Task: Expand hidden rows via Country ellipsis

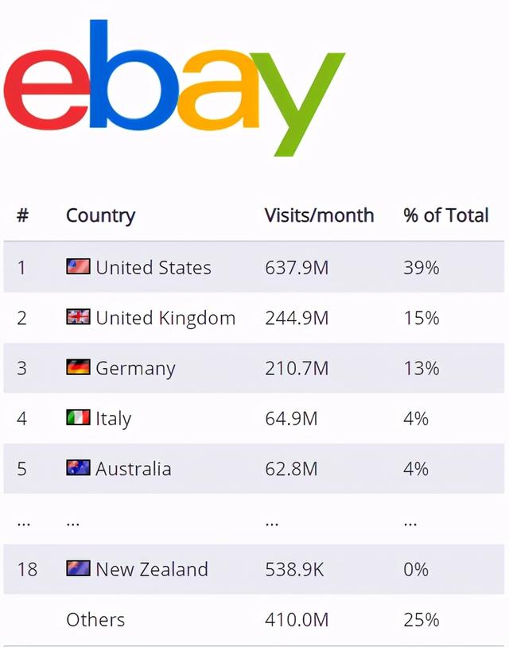Action: coord(73,521)
